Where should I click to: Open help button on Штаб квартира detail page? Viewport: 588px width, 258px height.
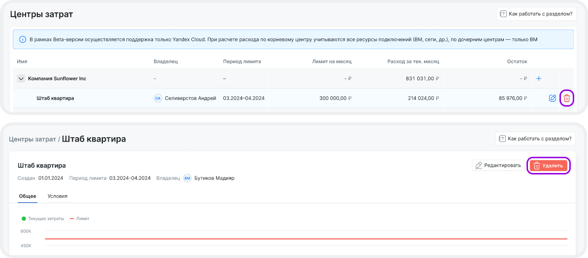[536, 139]
